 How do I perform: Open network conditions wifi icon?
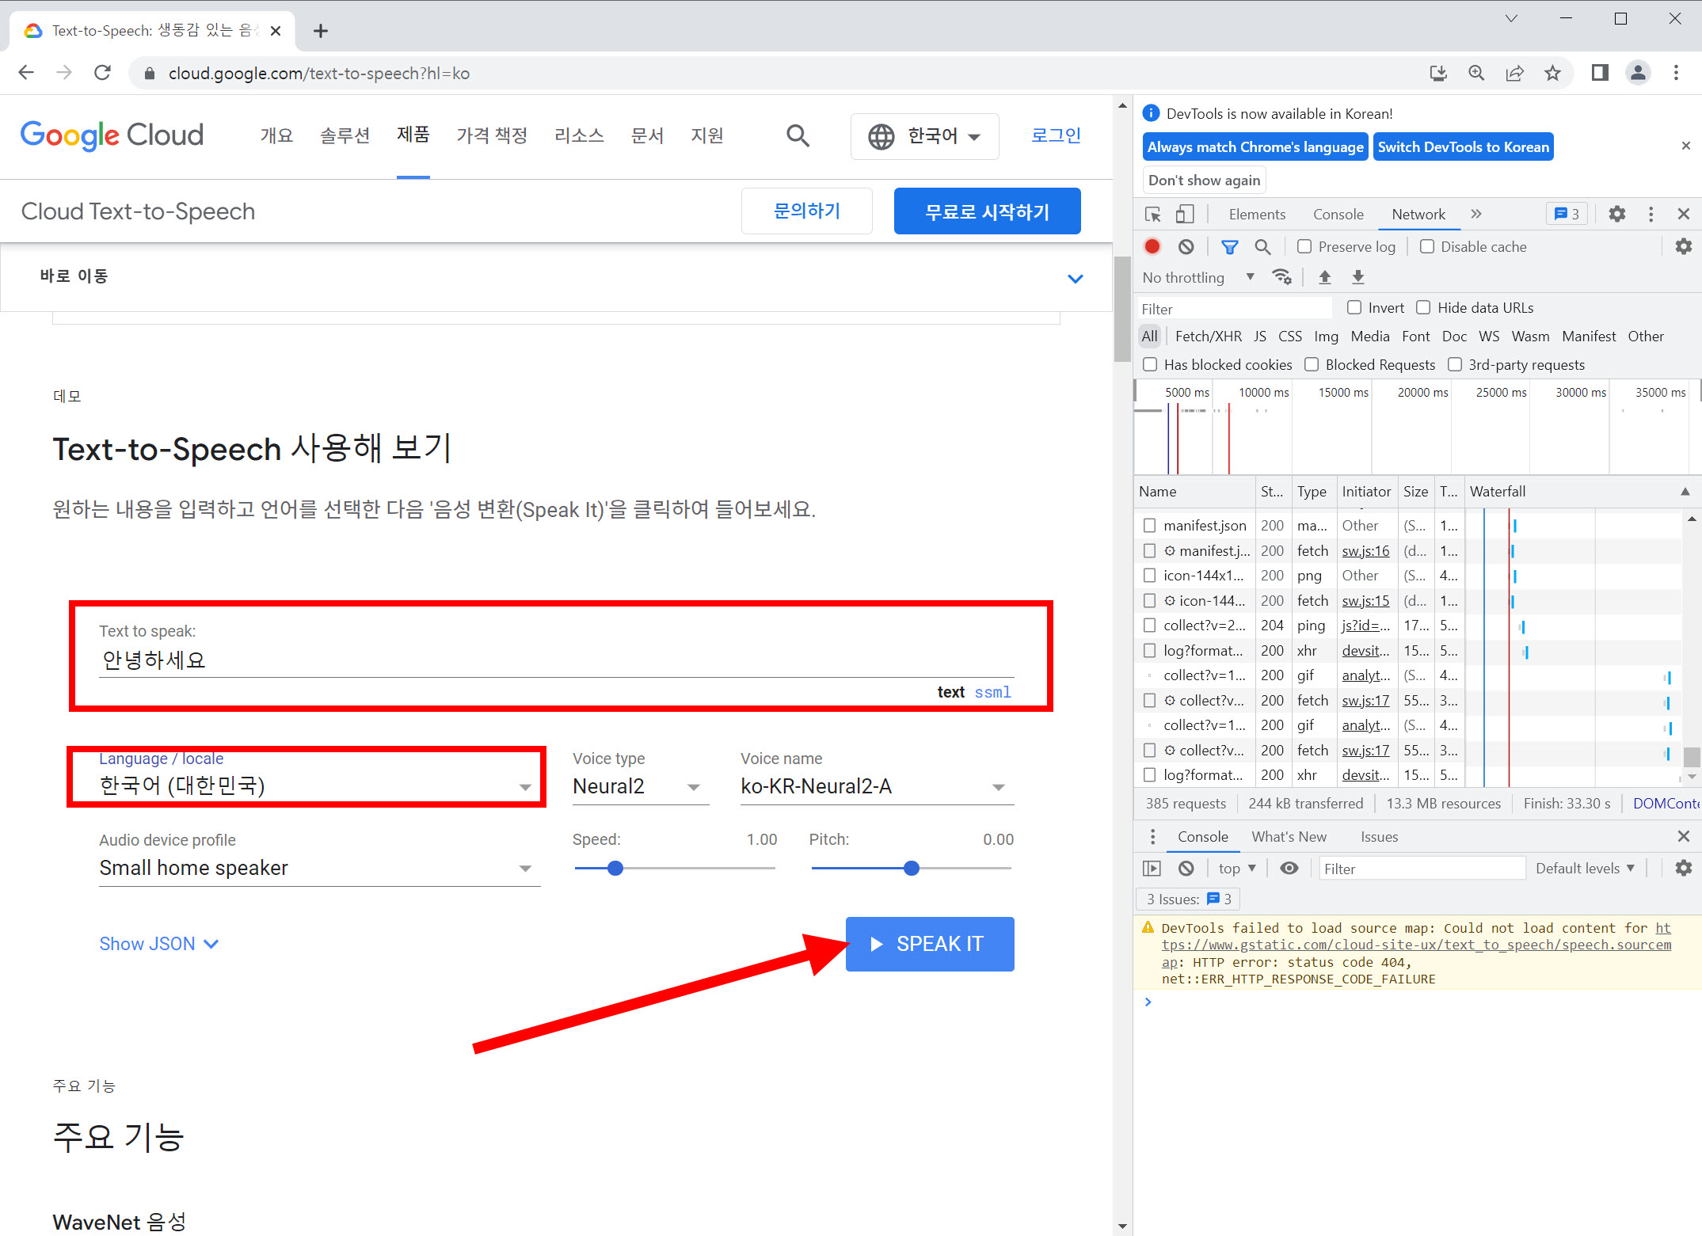click(x=1281, y=276)
